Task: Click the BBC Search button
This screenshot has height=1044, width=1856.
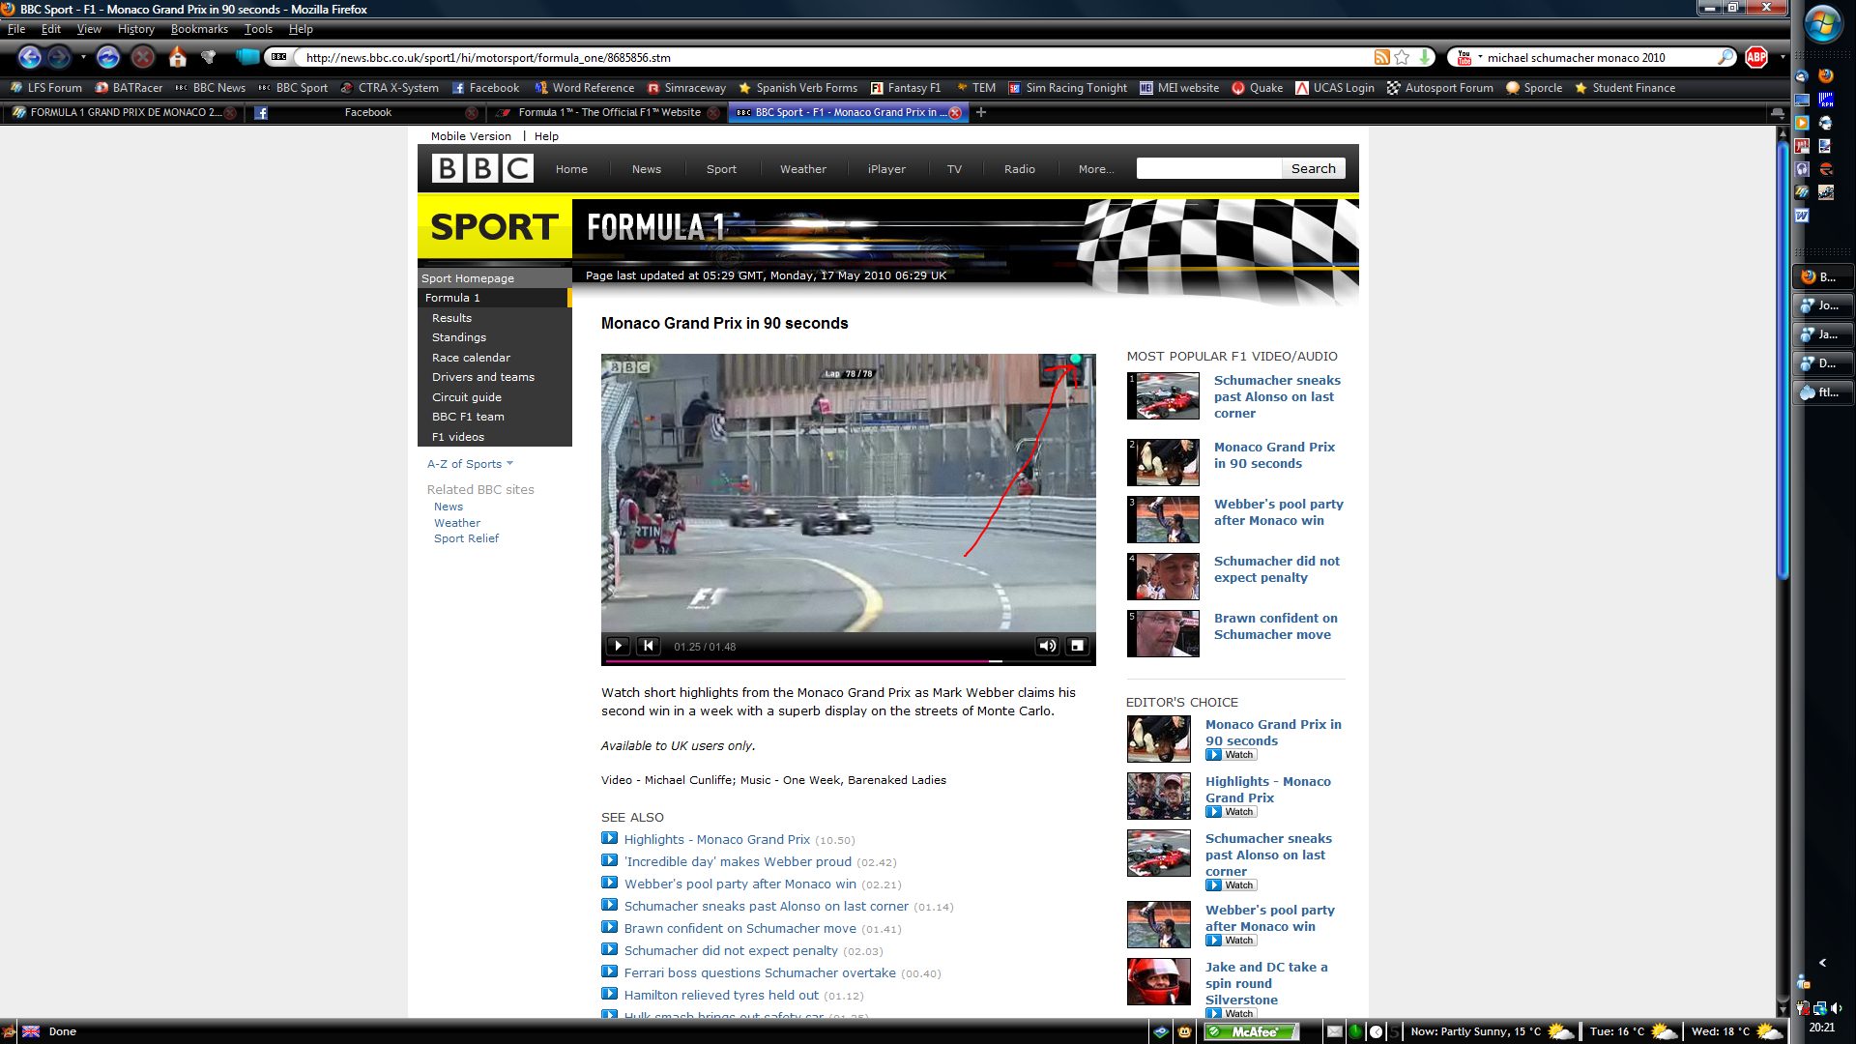Action: coord(1313,168)
